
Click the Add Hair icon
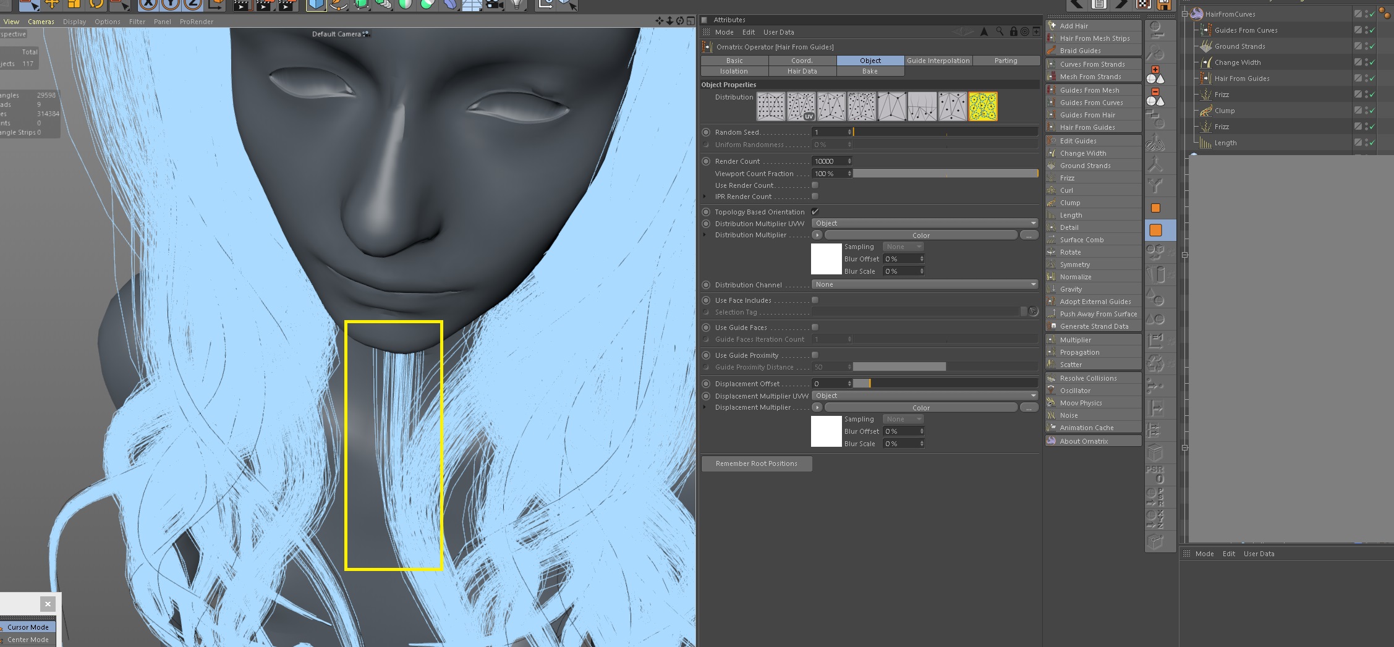coord(1052,26)
